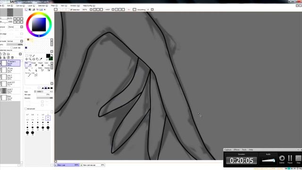Delete the selected layer with trash icon
Viewport: 302px width, 170px height.
(12, 58)
